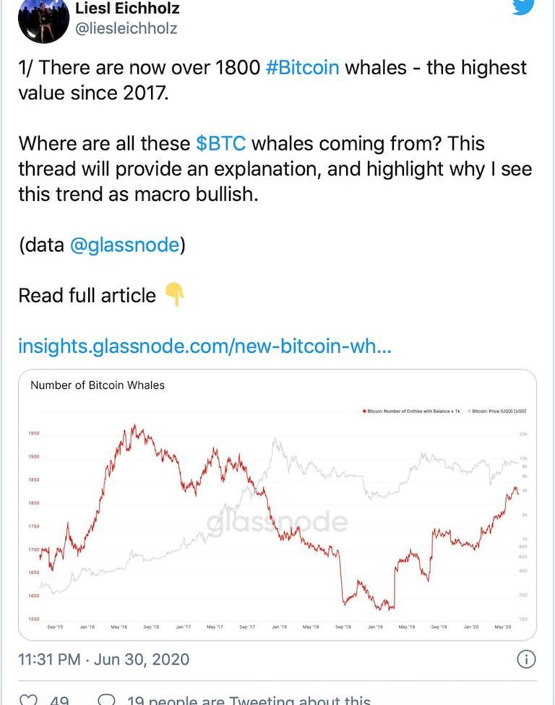Viewport: 555px width, 705px height.
Task: Click the grey Bitcoin Price legend entry
Action: tap(497, 411)
